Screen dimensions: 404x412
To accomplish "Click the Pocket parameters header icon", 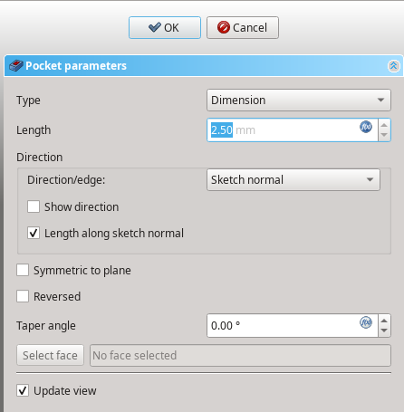I will coord(16,65).
